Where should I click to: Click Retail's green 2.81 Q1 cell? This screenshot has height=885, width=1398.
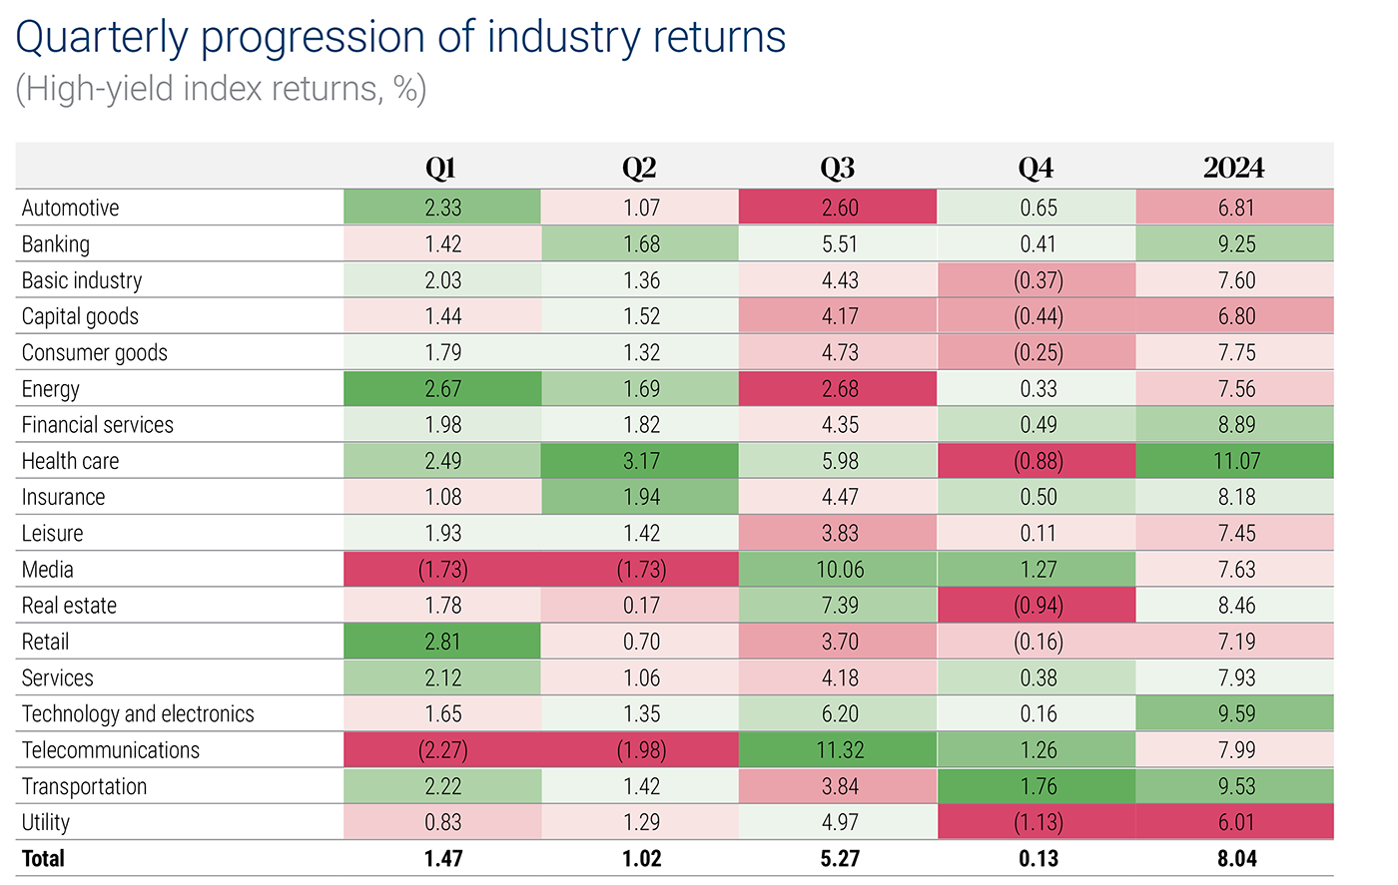pos(442,642)
